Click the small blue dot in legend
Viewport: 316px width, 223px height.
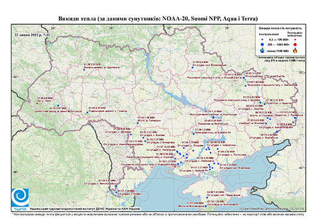tap(263, 39)
